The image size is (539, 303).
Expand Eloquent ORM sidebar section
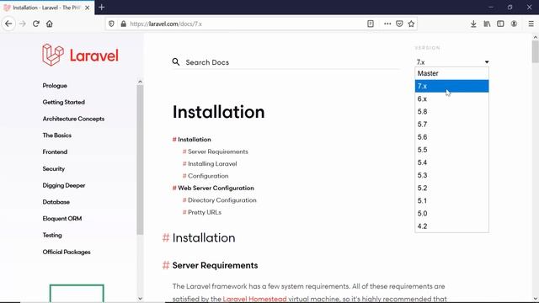click(62, 219)
